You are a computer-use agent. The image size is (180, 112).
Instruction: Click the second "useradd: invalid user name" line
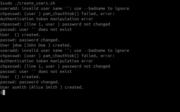pos(65,50)
